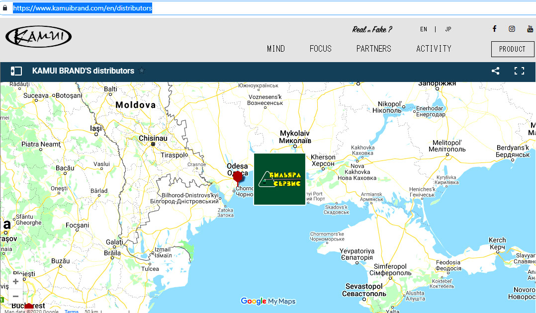The image size is (536, 313).
Task: Open the FOCUS menu
Action: [x=320, y=49]
